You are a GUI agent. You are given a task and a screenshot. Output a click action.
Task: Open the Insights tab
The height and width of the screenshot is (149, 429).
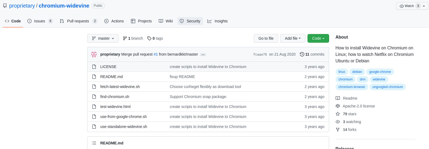pyautogui.click(x=217, y=21)
